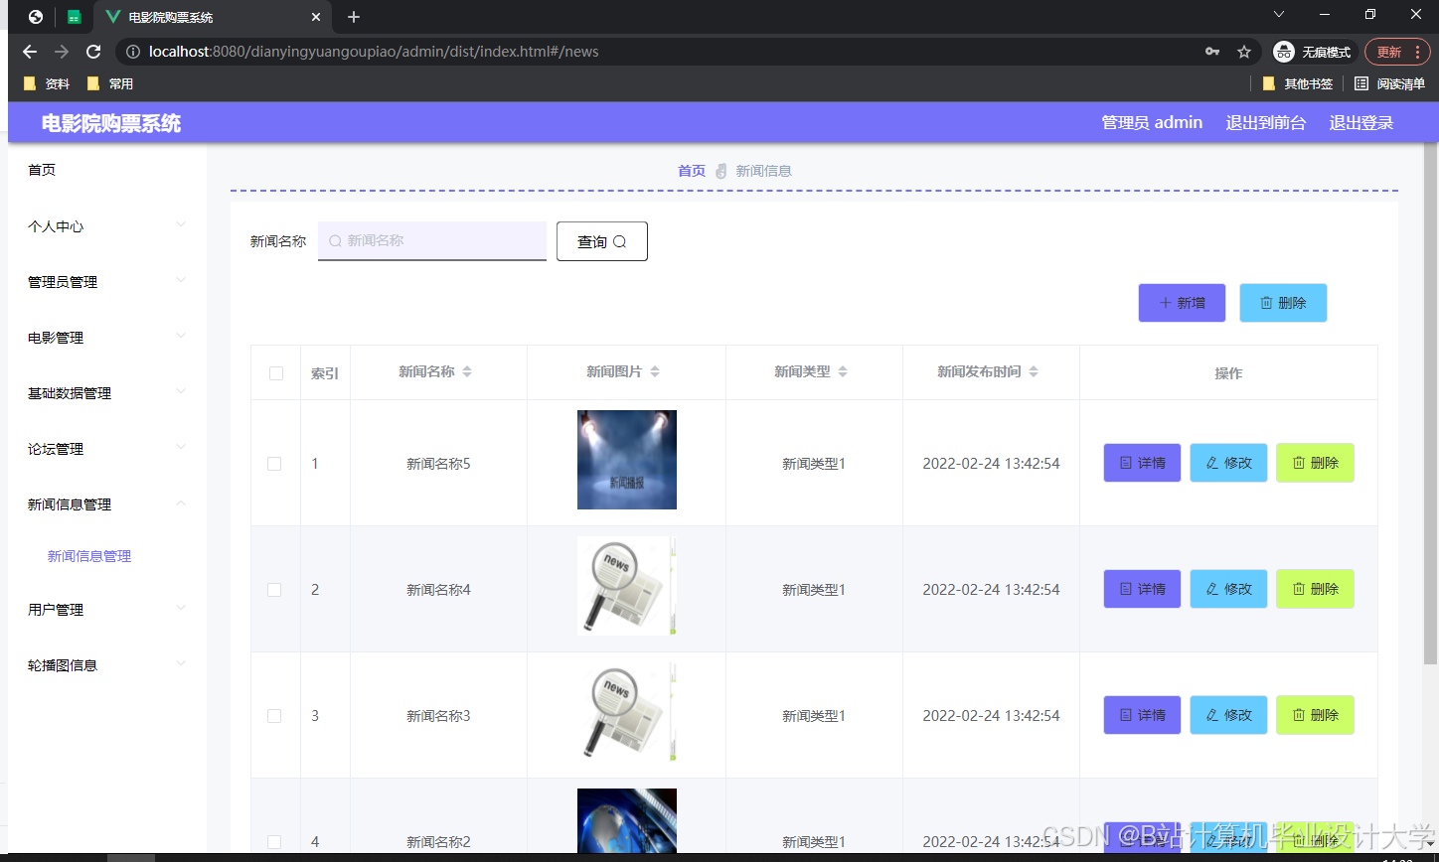Open 新闻名称3 newspaper thumbnail image
This screenshot has height=862, width=1439.
coord(627,712)
